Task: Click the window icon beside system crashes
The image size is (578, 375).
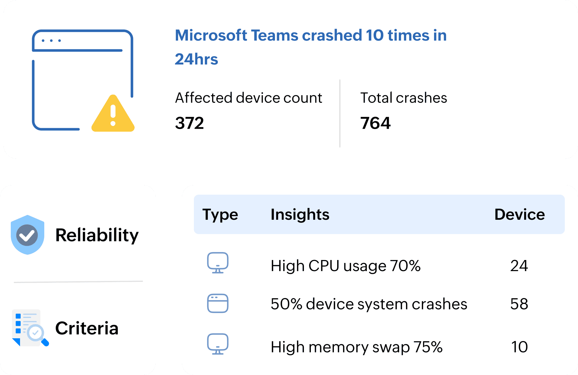Action: pos(218,303)
